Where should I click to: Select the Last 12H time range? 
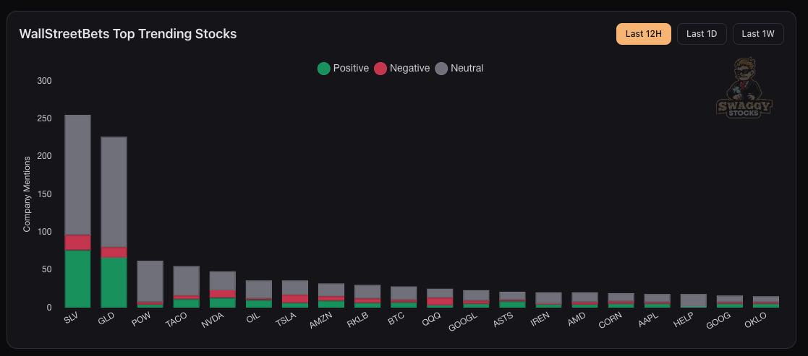pos(644,34)
